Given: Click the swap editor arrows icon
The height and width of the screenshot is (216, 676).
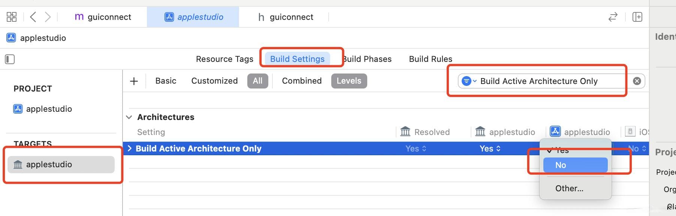Looking at the screenshot, I should (613, 17).
